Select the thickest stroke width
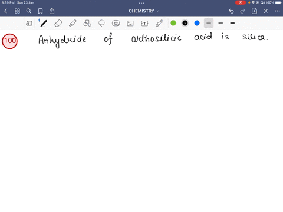Screen dimensions: 283x212 [x=232, y=23]
